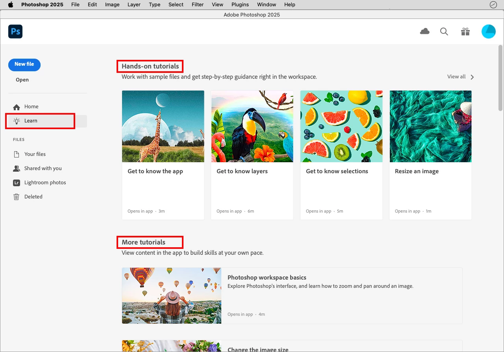
Task: Click the search magnifier icon
Action: tap(444, 31)
